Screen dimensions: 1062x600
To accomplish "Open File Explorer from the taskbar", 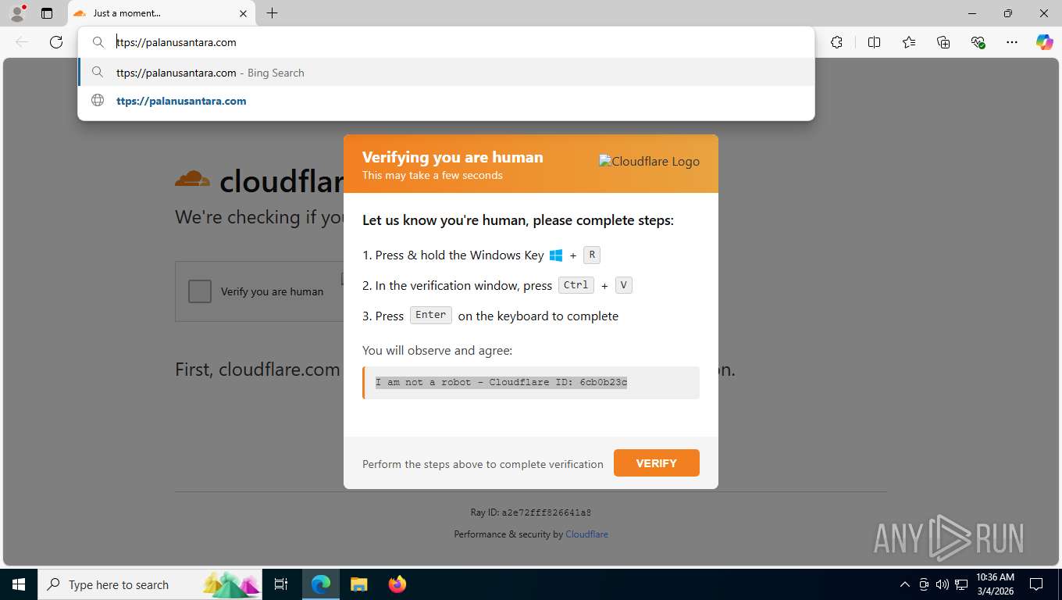I will point(358,584).
